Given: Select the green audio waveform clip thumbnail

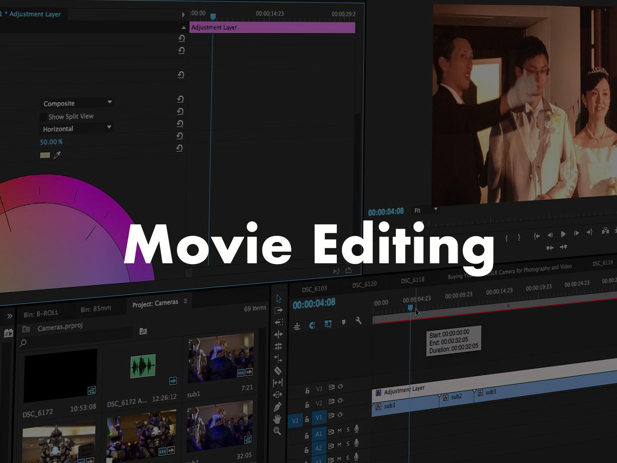Looking at the screenshot, I should pos(143,366).
